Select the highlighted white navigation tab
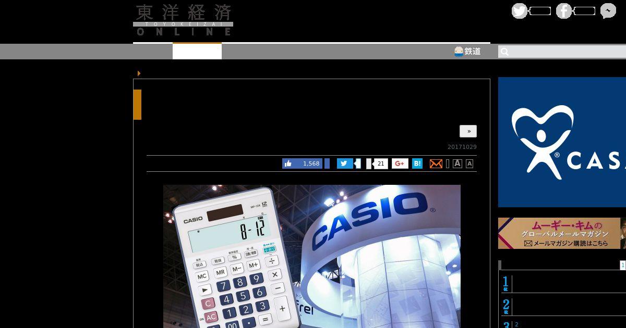626x328 pixels. [x=197, y=52]
